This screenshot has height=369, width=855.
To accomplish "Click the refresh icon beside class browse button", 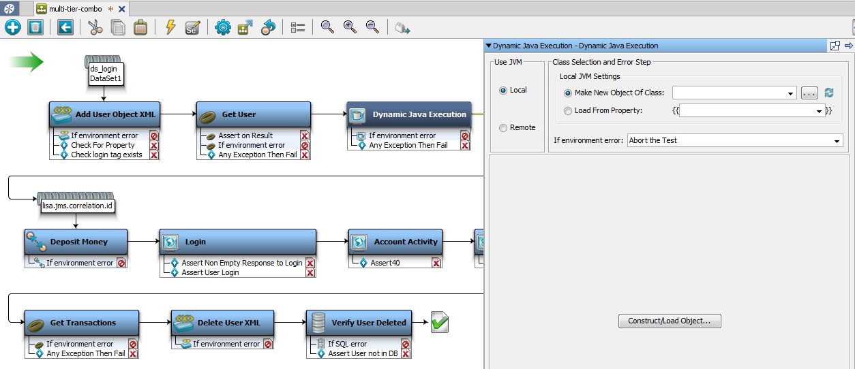I will (829, 93).
